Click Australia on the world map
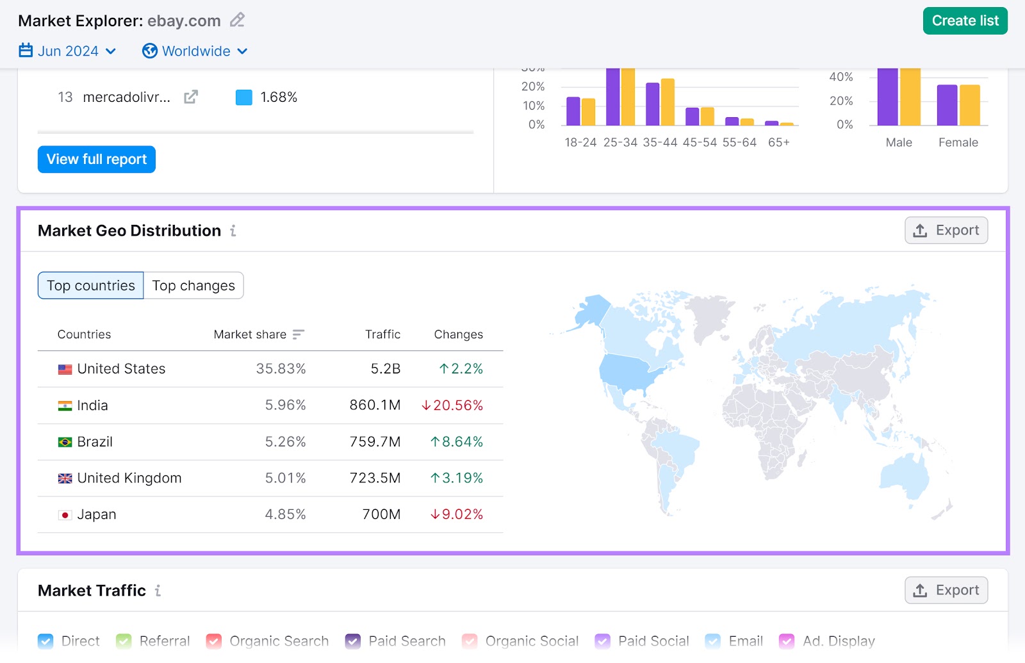Viewport: 1025px width, 663px height. point(905,477)
